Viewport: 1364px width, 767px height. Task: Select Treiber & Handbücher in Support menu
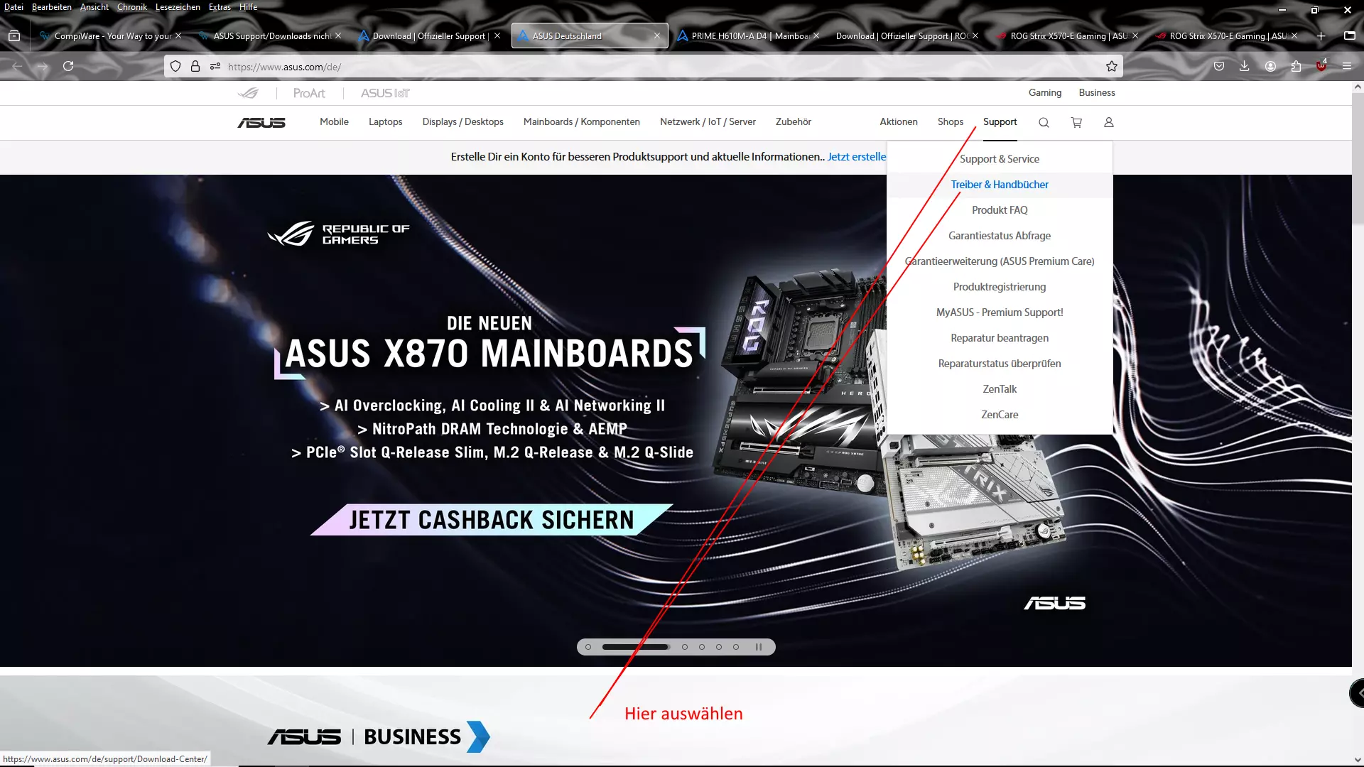point(1000,185)
